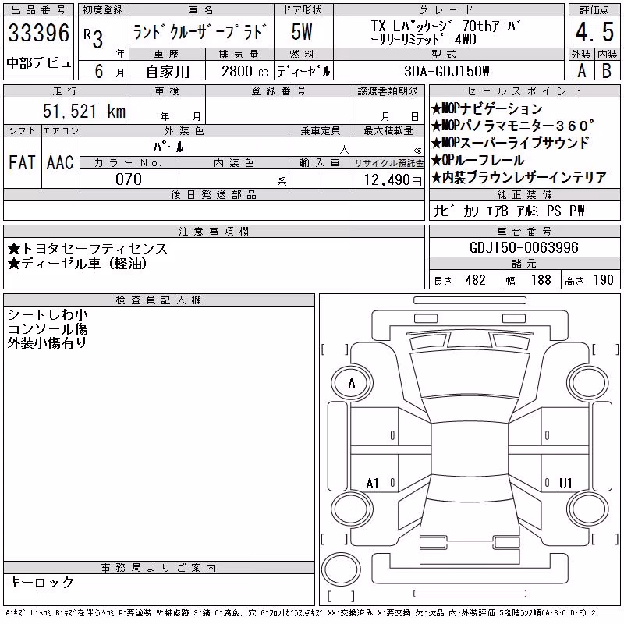The height and width of the screenshot is (624, 624).
Task: Click the fuel type ディーゼル
Action: (x=303, y=72)
